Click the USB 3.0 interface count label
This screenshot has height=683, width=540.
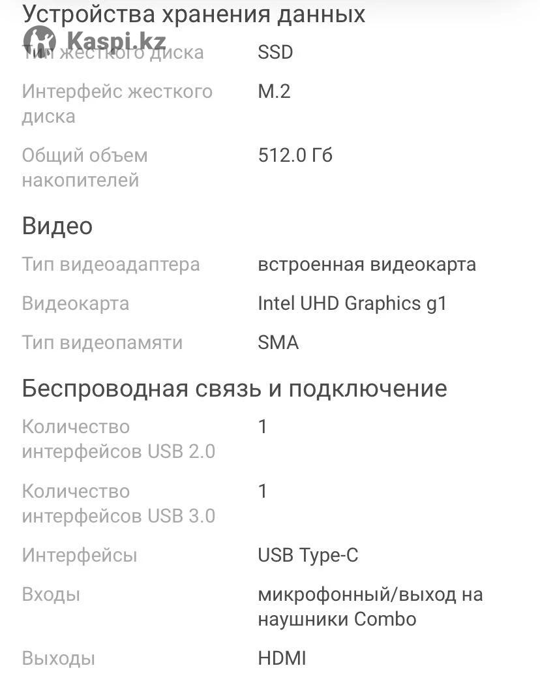(119, 504)
